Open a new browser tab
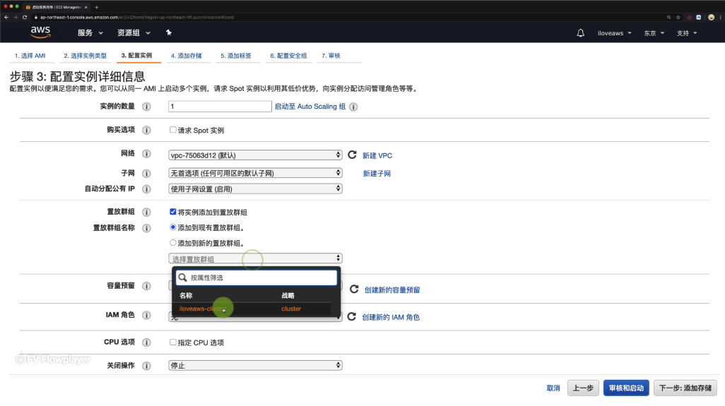Image resolution: width=725 pixels, height=406 pixels. click(x=97, y=7)
